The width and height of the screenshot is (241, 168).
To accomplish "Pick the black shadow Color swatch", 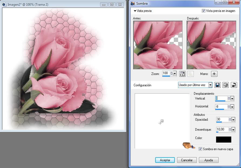I will point(224,140).
